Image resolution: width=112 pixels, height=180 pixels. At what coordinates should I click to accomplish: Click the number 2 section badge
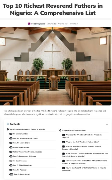(x=60, y=130)
